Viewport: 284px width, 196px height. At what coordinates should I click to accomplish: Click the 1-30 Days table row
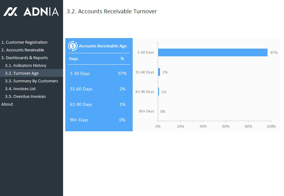point(98,74)
